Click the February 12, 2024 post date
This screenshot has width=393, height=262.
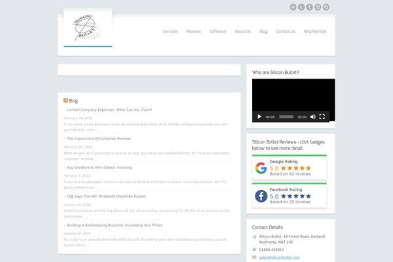click(78, 147)
